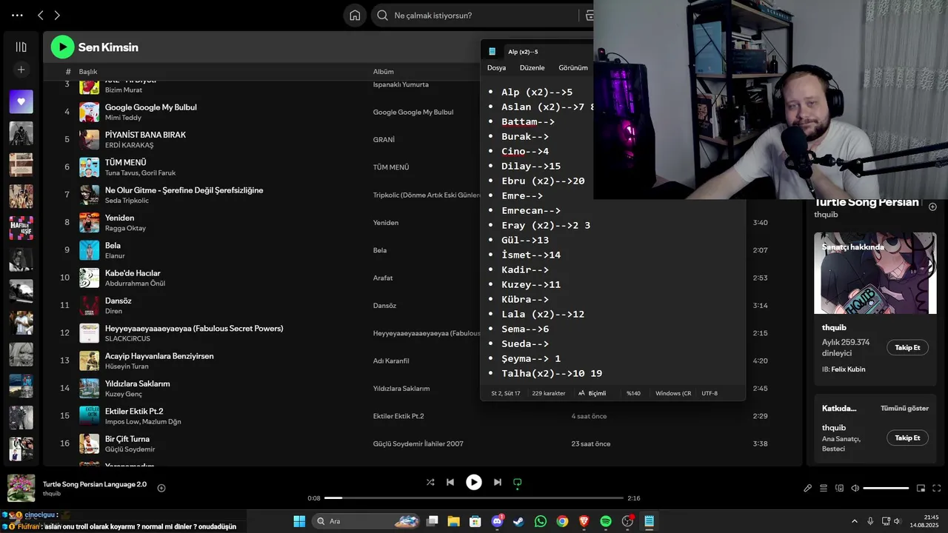Click 'Tümünü göster' in credits
Viewport: 948px width, 533px height.
click(x=904, y=409)
